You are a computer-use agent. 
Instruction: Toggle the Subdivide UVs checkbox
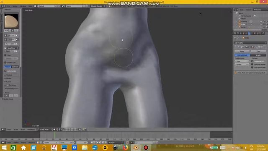[x=252, y=61]
